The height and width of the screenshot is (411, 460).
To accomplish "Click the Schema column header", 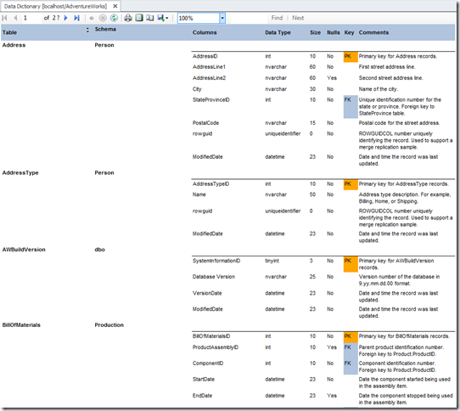I will coord(105,29).
